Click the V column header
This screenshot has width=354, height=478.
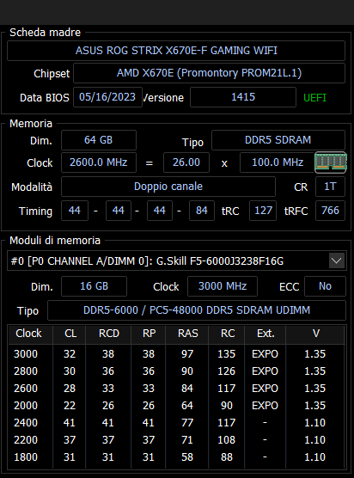315,334
